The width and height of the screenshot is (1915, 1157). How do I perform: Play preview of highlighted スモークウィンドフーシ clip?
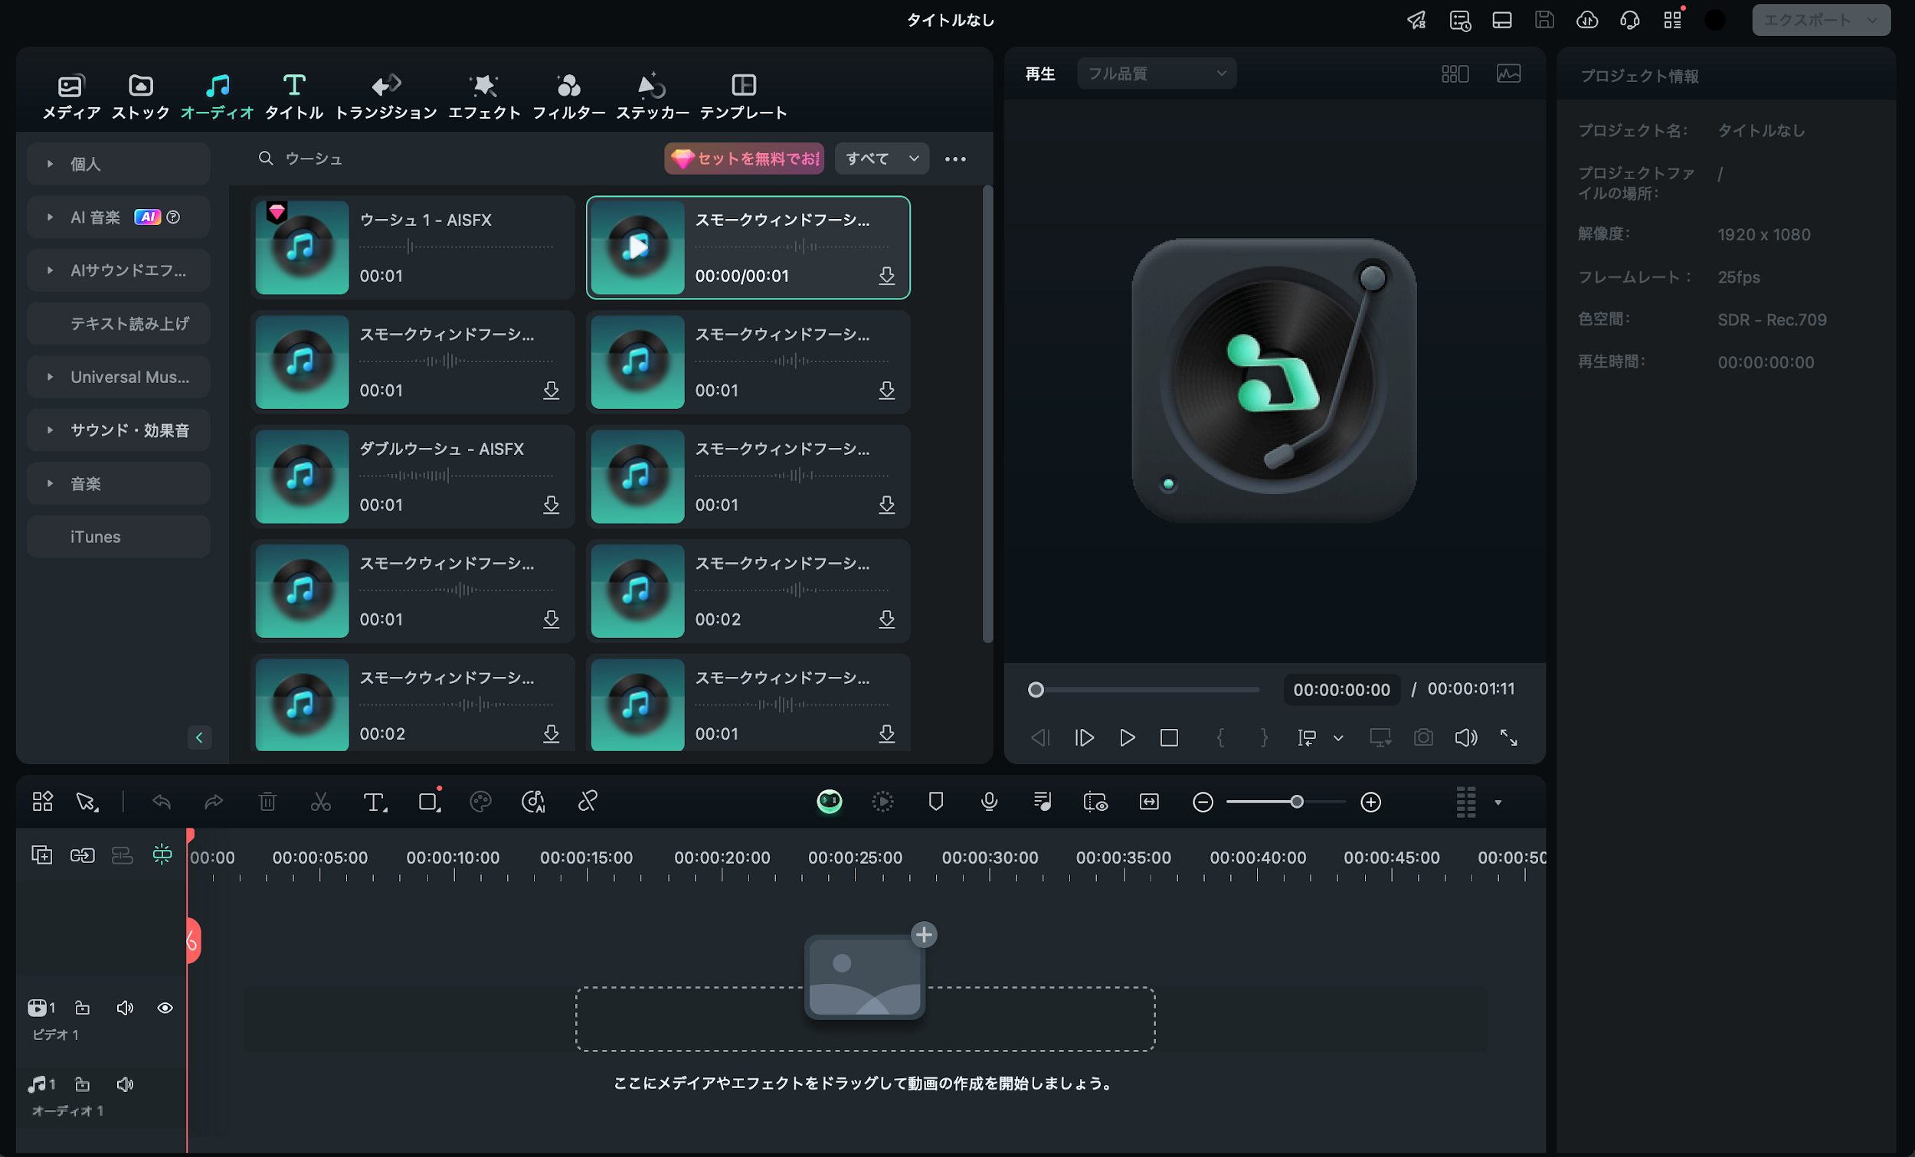point(638,247)
